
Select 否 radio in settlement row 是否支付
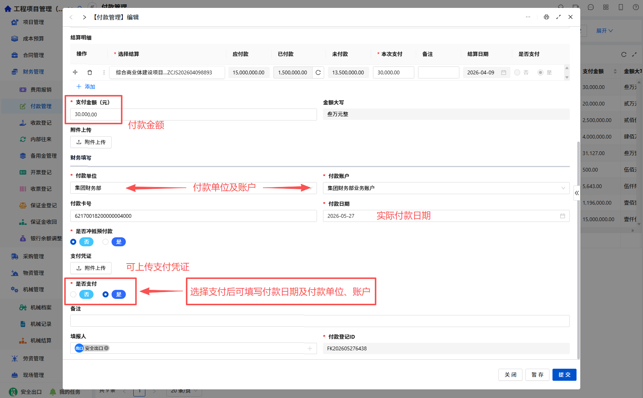click(x=517, y=72)
